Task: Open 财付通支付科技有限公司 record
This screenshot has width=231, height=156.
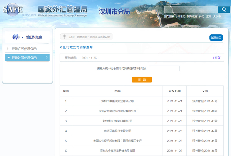Action: tap(117, 121)
